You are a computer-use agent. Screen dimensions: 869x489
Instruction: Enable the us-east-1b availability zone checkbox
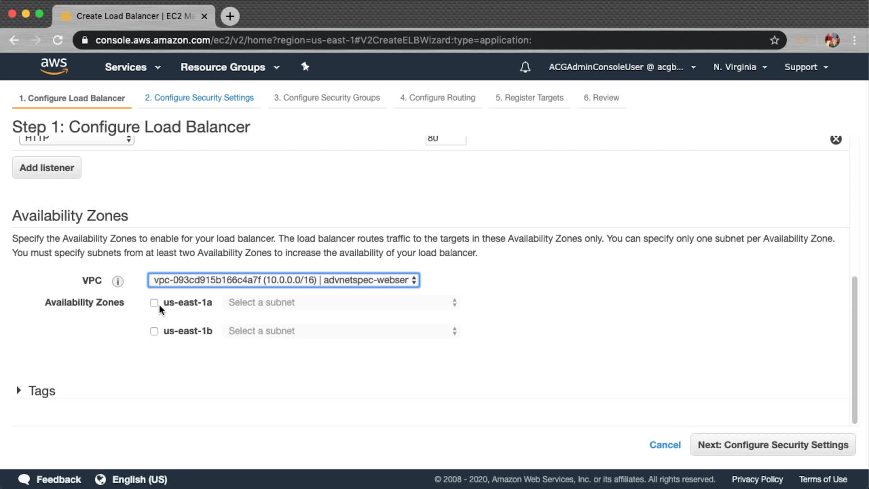click(154, 331)
